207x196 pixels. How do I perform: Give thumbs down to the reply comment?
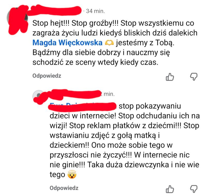point(194,189)
